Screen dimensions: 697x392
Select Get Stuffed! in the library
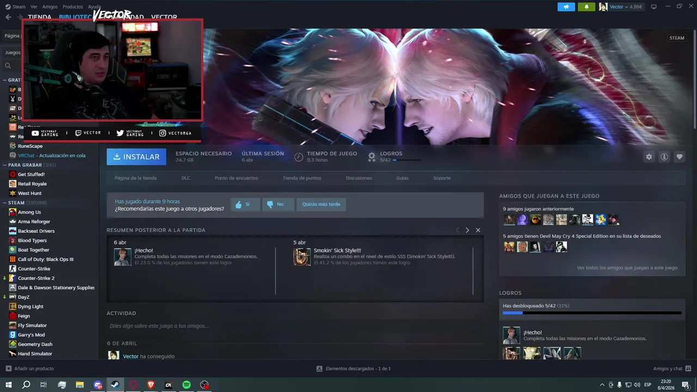point(31,174)
